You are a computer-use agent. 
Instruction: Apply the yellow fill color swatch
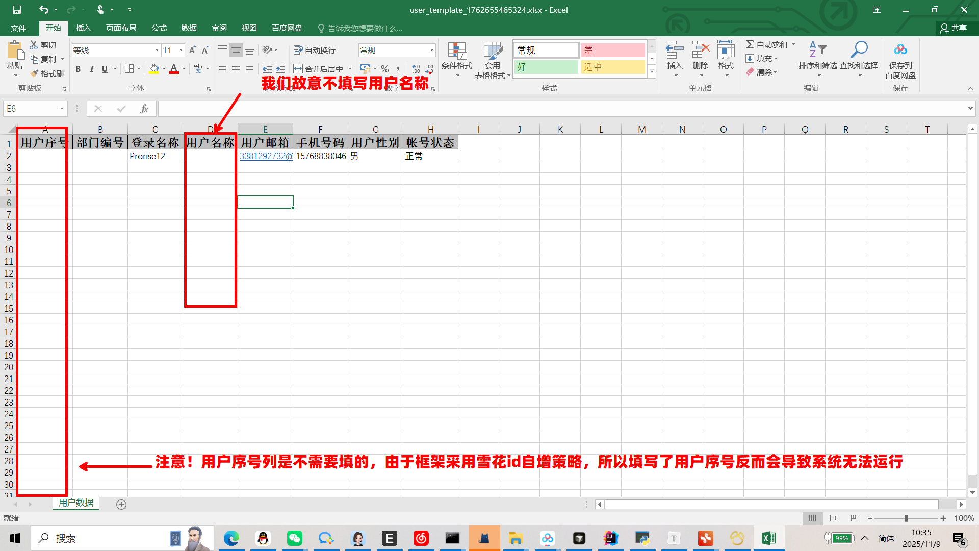tap(154, 69)
